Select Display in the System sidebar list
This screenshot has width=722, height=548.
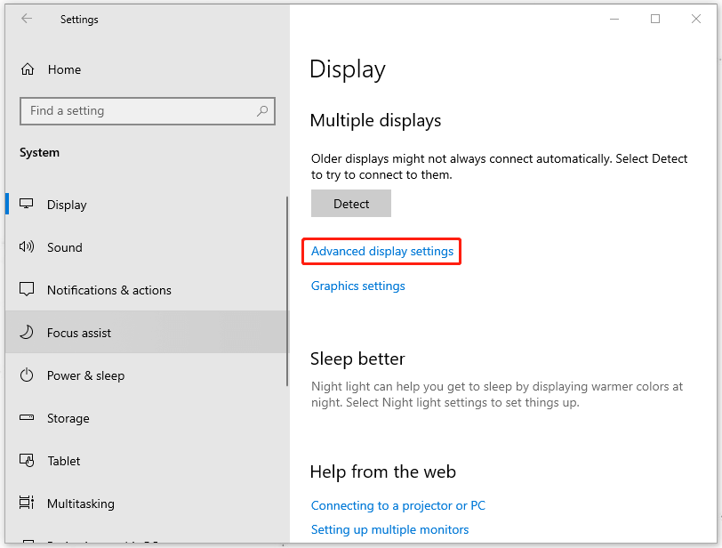[x=68, y=204]
